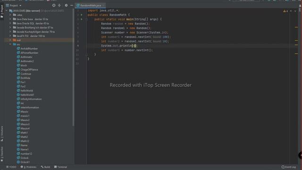302x170 pixels.
Task: Expand Java Oracle SQL folder
Action: click(10, 23)
